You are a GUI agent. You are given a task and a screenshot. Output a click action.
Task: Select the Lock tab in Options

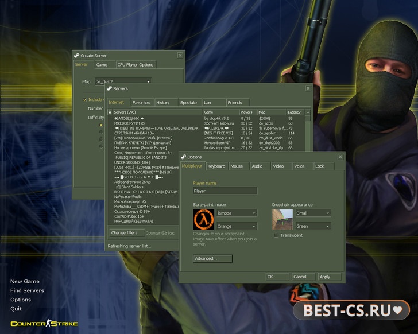click(x=324, y=166)
